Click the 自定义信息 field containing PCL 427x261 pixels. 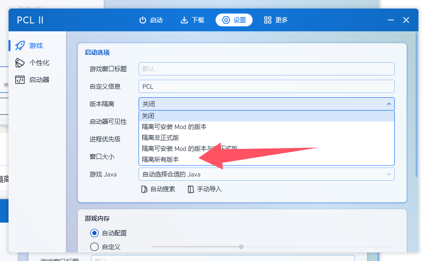tap(266, 86)
